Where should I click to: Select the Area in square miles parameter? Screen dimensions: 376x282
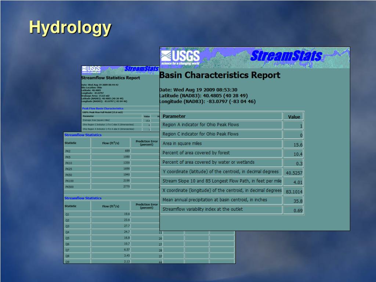[221, 144]
